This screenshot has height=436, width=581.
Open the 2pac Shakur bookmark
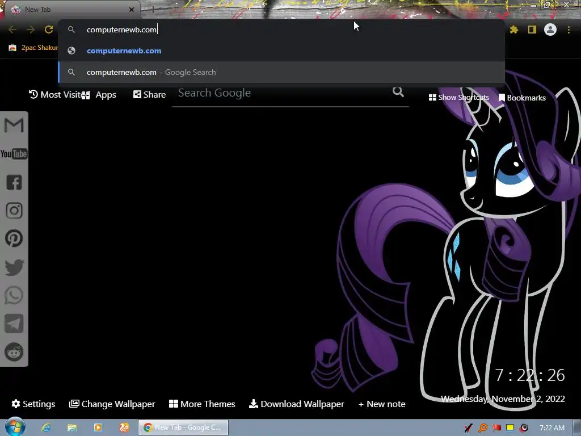(x=33, y=48)
